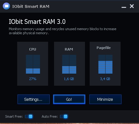Toggle the Auto Free switch
The image size is (139, 124).
pos(64,116)
